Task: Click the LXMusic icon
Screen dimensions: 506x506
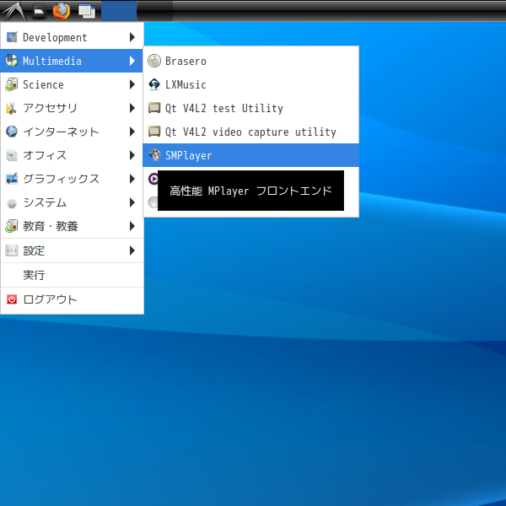Action: [154, 84]
